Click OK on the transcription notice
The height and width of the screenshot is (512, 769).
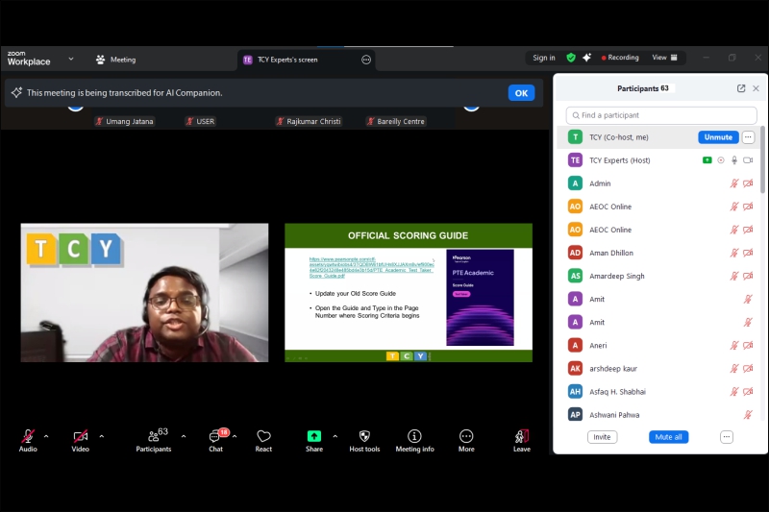pyautogui.click(x=521, y=93)
